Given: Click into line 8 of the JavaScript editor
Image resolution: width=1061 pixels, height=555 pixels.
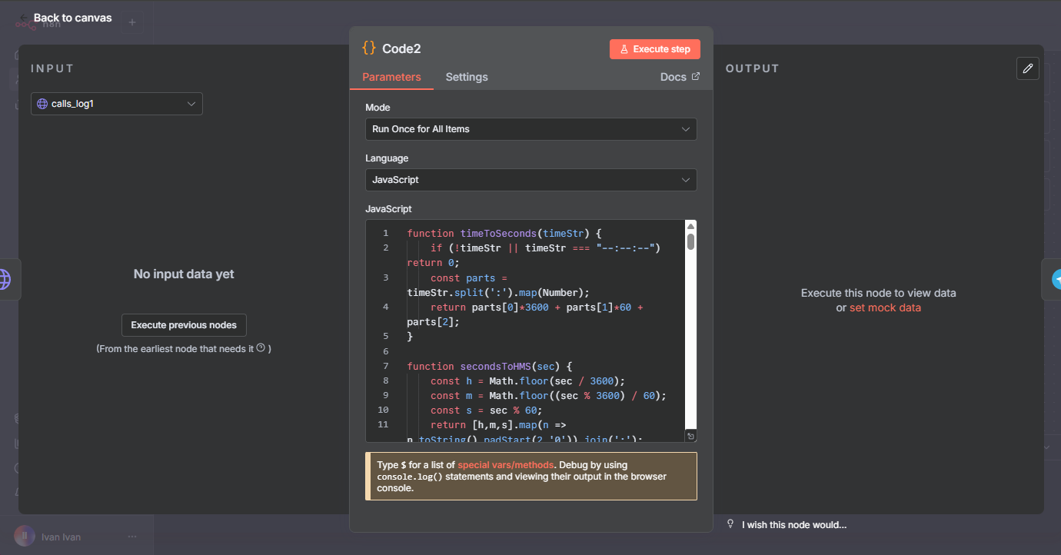Looking at the screenshot, I should point(538,381).
